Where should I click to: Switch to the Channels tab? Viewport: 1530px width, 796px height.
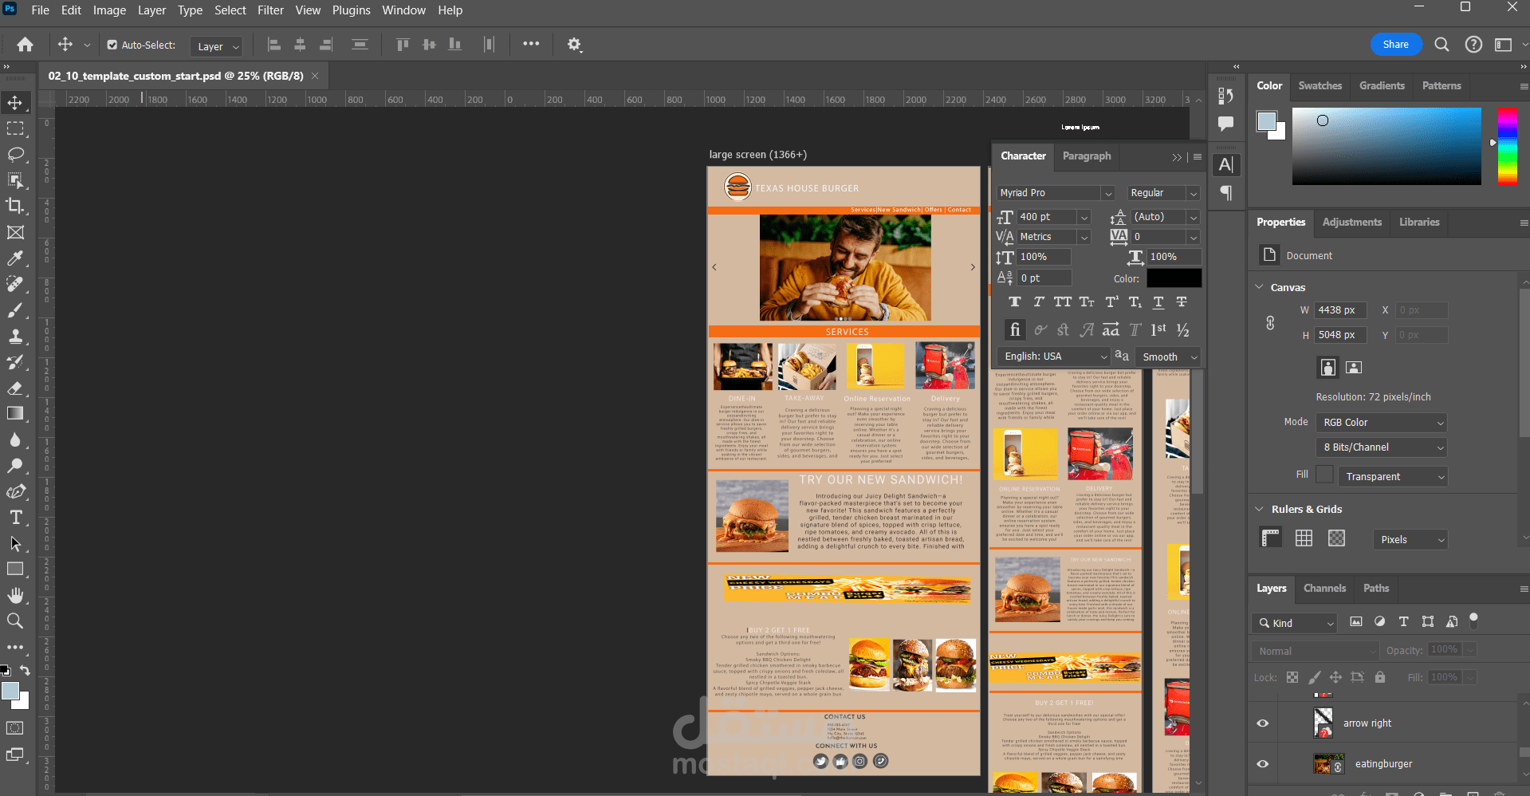pyautogui.click(x=1324, y=588)
